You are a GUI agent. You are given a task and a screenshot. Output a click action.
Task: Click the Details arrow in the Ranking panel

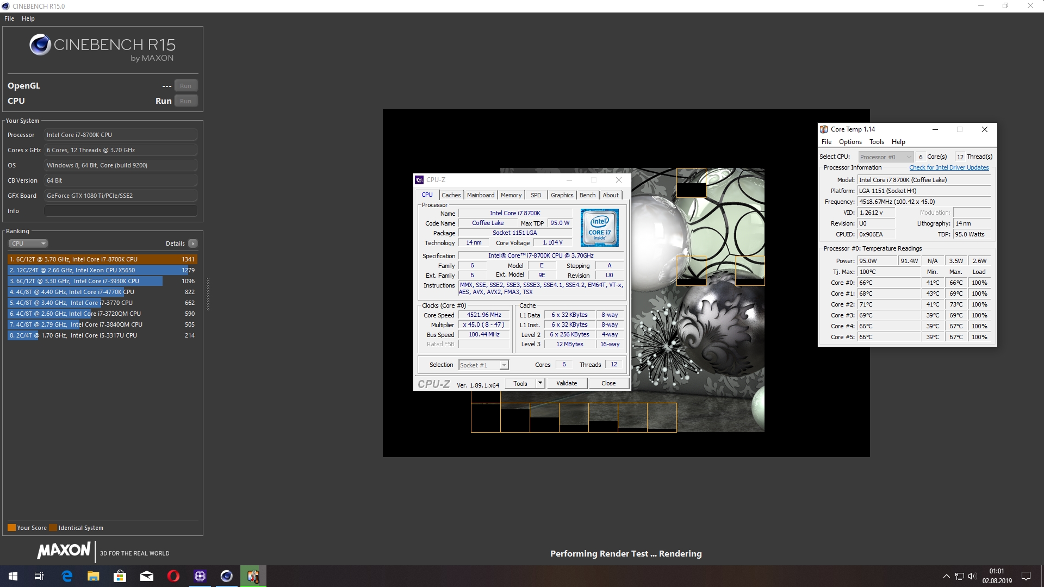[x=193, y=243]
